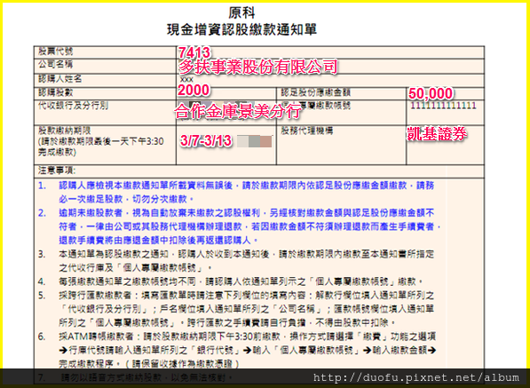Click the 股票代號 label cell

tap(105, 52)
